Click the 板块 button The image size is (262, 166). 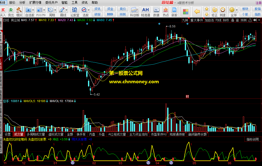coord(245,9)
